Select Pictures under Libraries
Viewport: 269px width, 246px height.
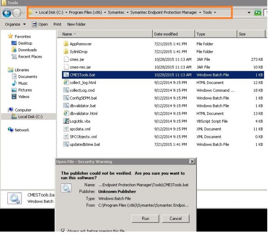point(25,90)
